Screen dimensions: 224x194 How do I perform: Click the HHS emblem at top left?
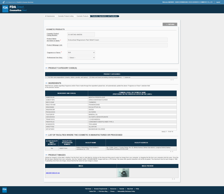tap(3, 2)
